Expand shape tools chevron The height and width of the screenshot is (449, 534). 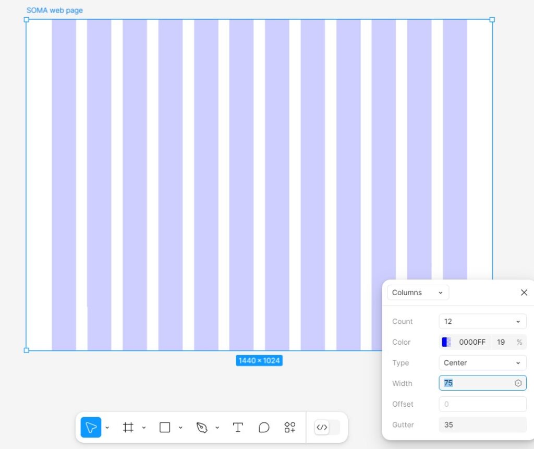click(x=180, y=428)
